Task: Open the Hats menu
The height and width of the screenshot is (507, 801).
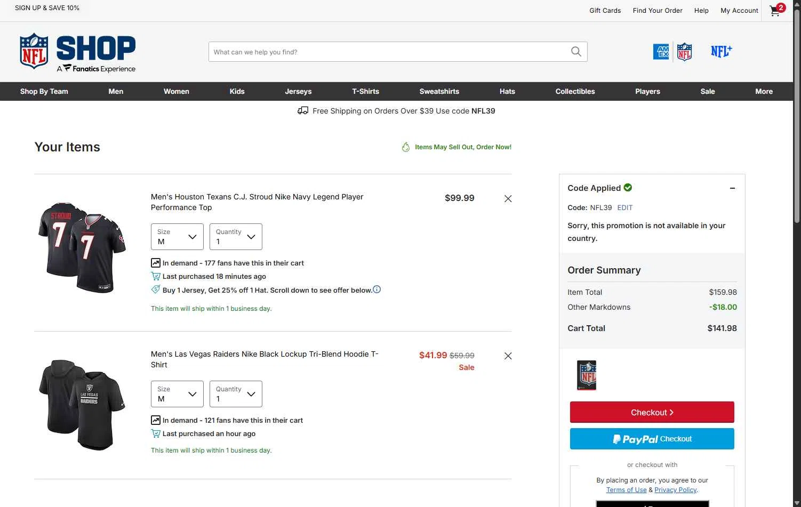Action: (507, 91)
